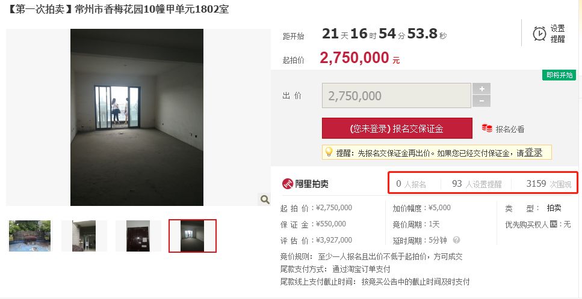Click the magnifier zoom icon on photo
This screenshot has width=582, height=299.
pyautogui.click(x=265, y=200)
